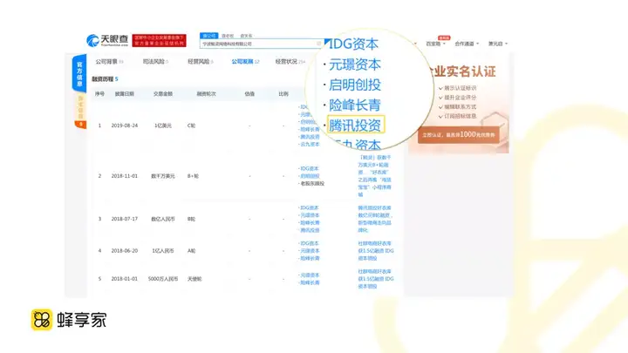This screenshot has height=353, width=628.
Task: Select the 披露日期 column header
Action: (x=125, y=94)
